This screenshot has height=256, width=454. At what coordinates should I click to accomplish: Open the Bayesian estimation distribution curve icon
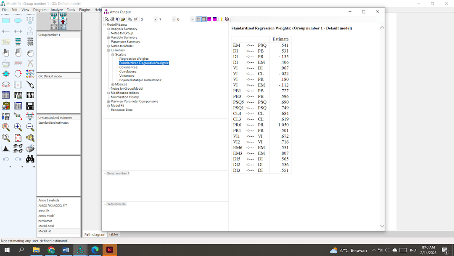pyautogui.click(x=6, y=149)
